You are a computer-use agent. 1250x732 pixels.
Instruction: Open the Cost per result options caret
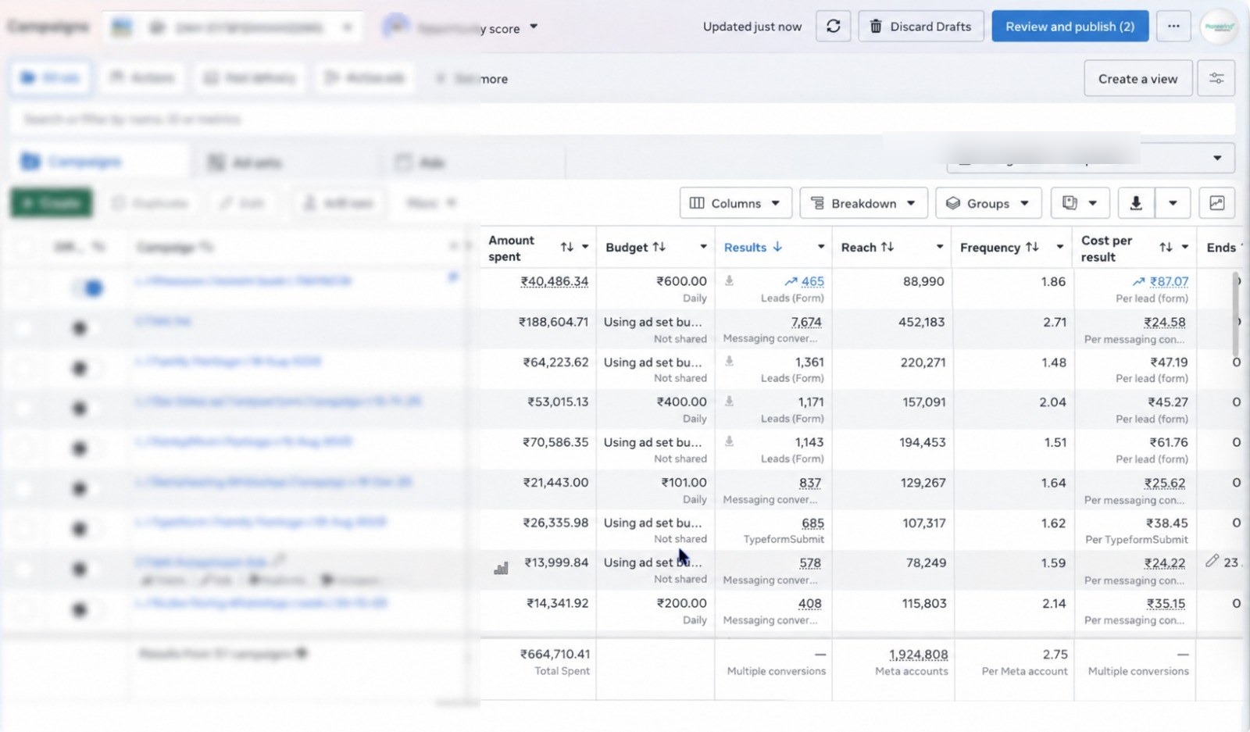pyautogui.click(x=1184, y=248)
